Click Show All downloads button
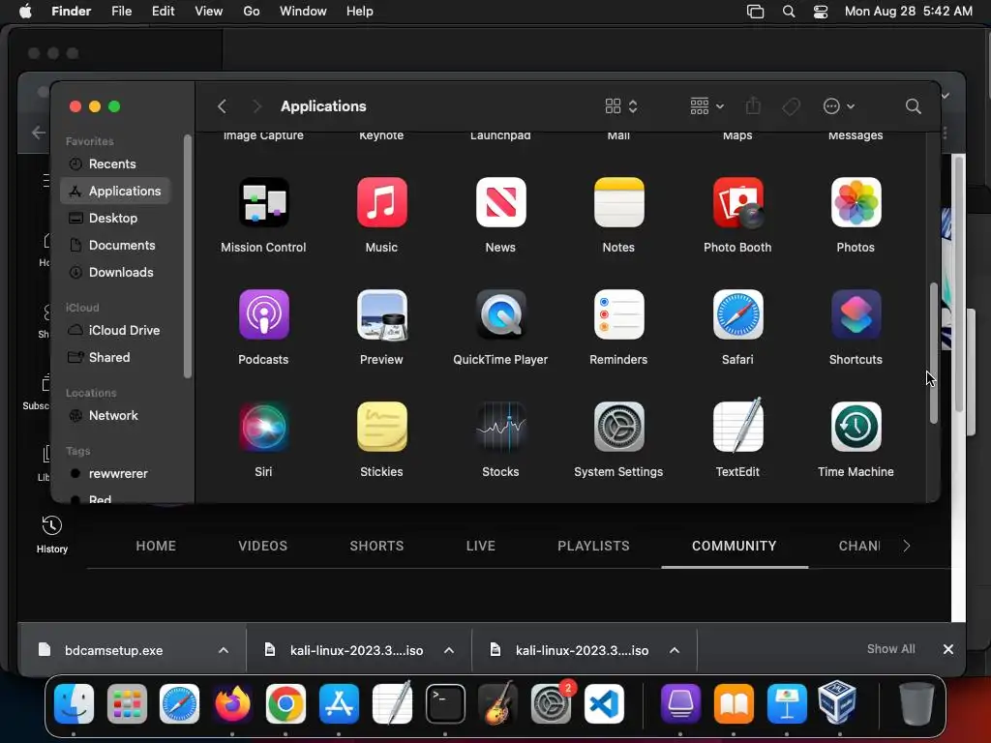Image resolution: width=991 pixels, height=743 pixels. click(890, 649)
